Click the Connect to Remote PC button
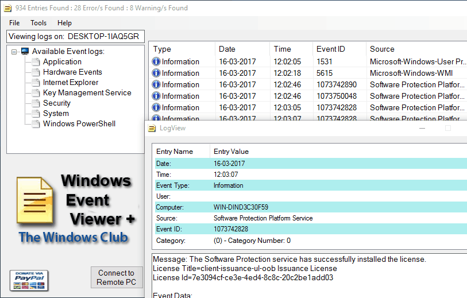 (x=117, y=277)
